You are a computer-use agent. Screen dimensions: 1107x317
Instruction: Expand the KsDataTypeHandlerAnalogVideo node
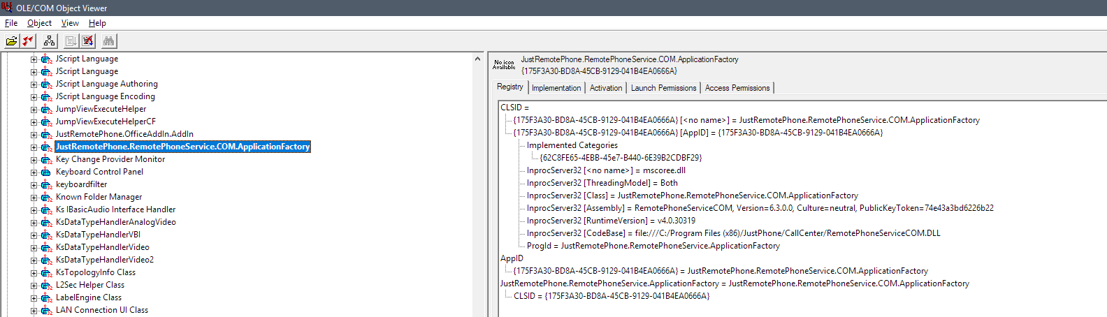click(34, 223)
